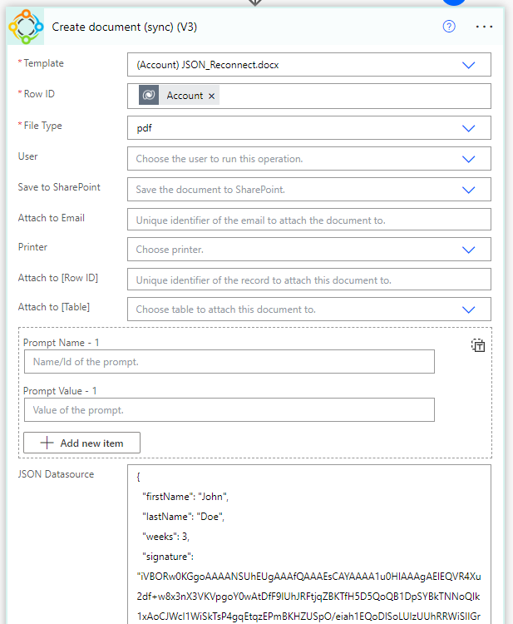This screenshot has width=513, height=624.
Task: Click the Printer field label
Action: pyautogui.click(x=32, y=247)
